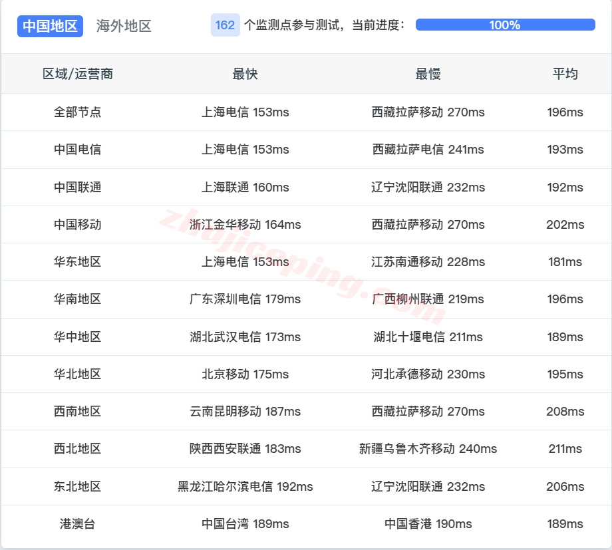Click the 区域/运营商 column header
The width and height of the screenshot is (612, 550).
(x=76, y=74)
